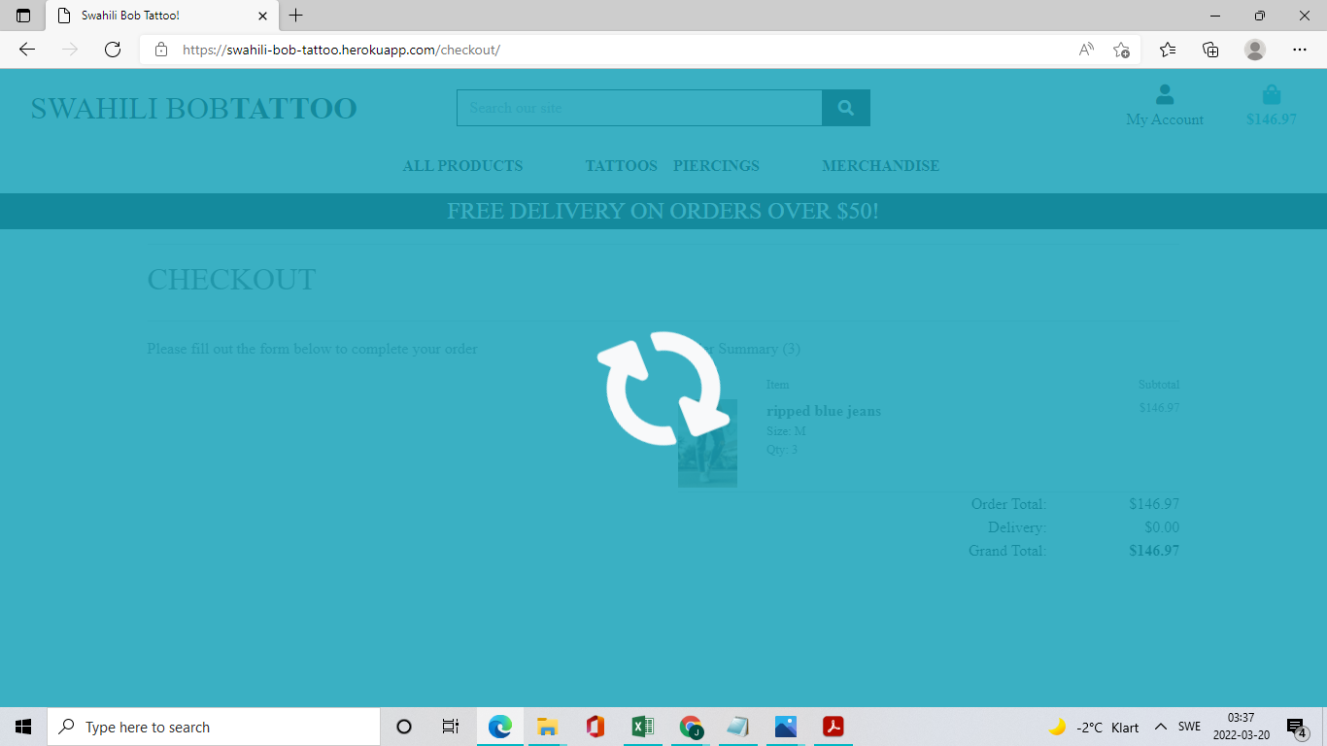Screen dimensions: 1327x746
Task: Click the browser profile avatar icon
Action: pyautogui.click(x=1255, y=49)
